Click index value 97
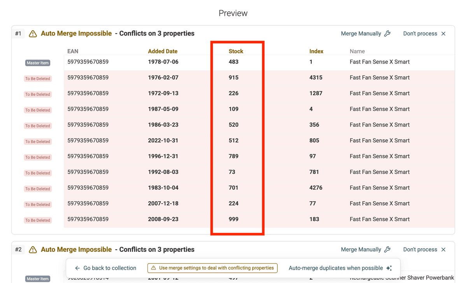This screenshot has height=283, width=467. 313,156
